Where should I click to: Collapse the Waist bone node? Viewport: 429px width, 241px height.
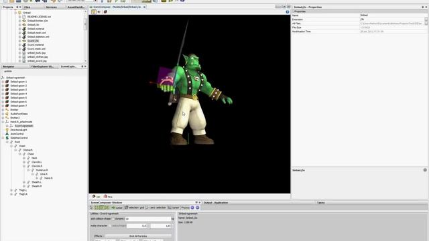click(11, 146)
